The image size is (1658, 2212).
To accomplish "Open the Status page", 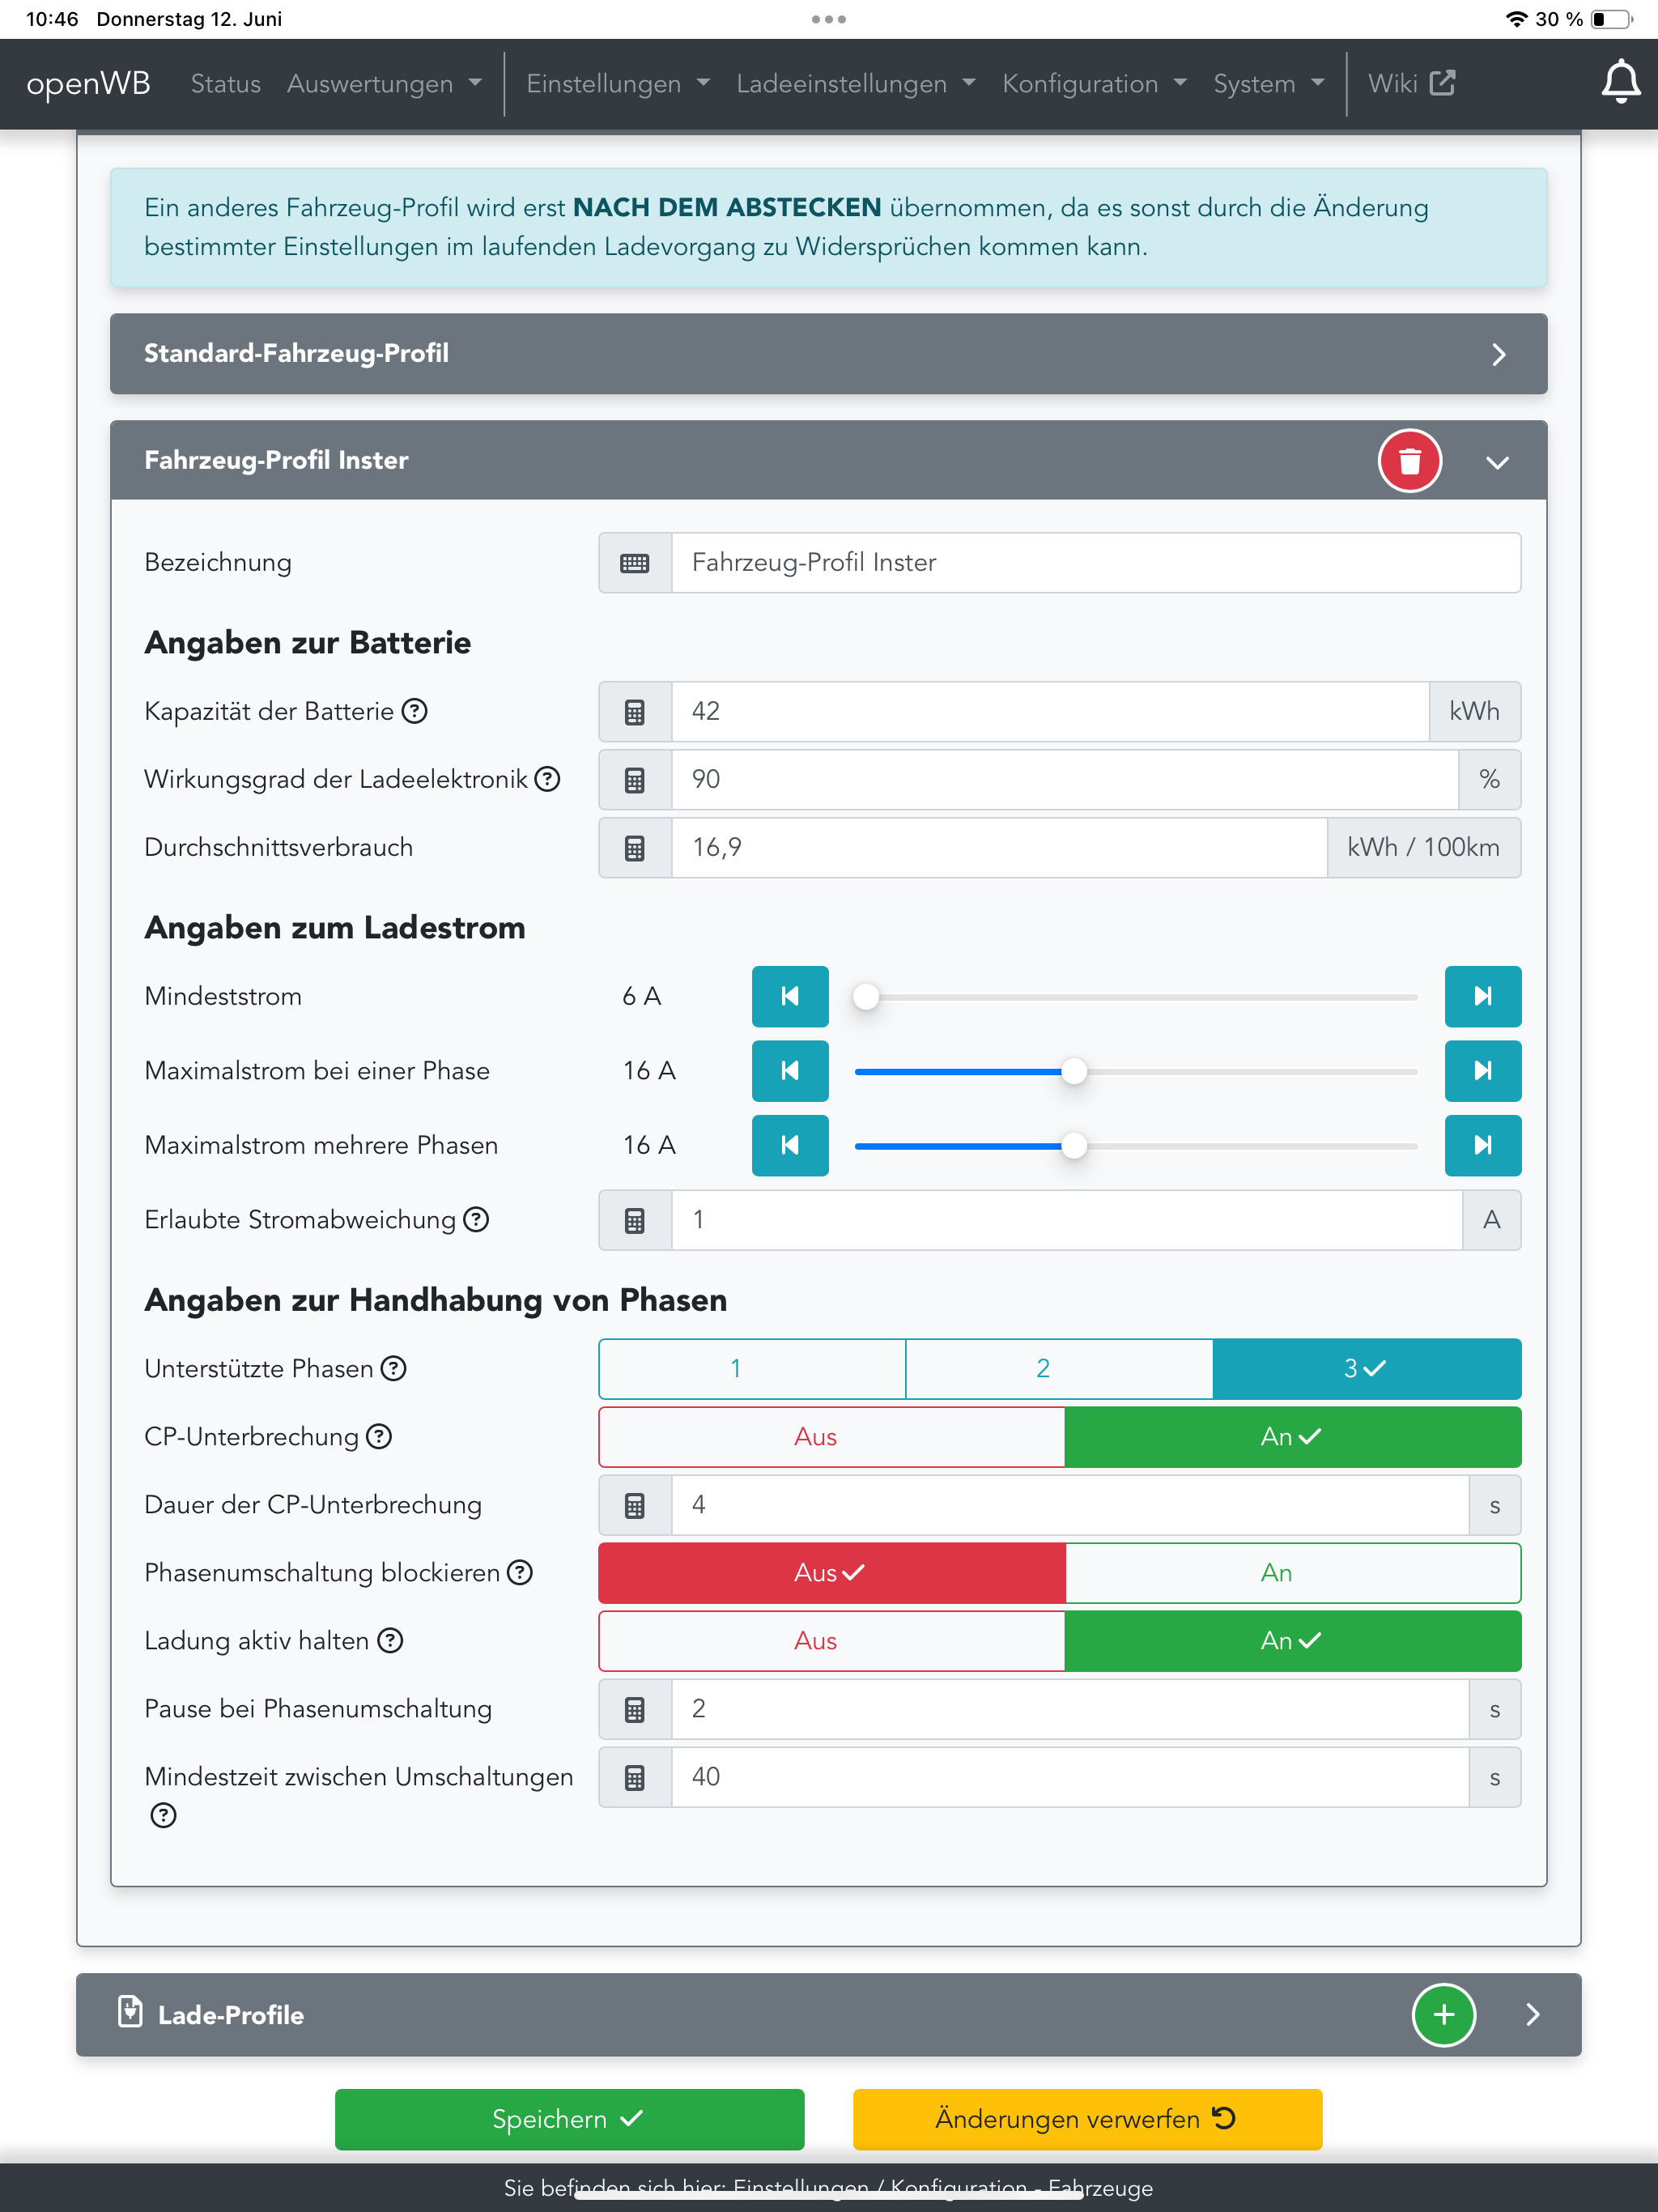I will [225, 84].
